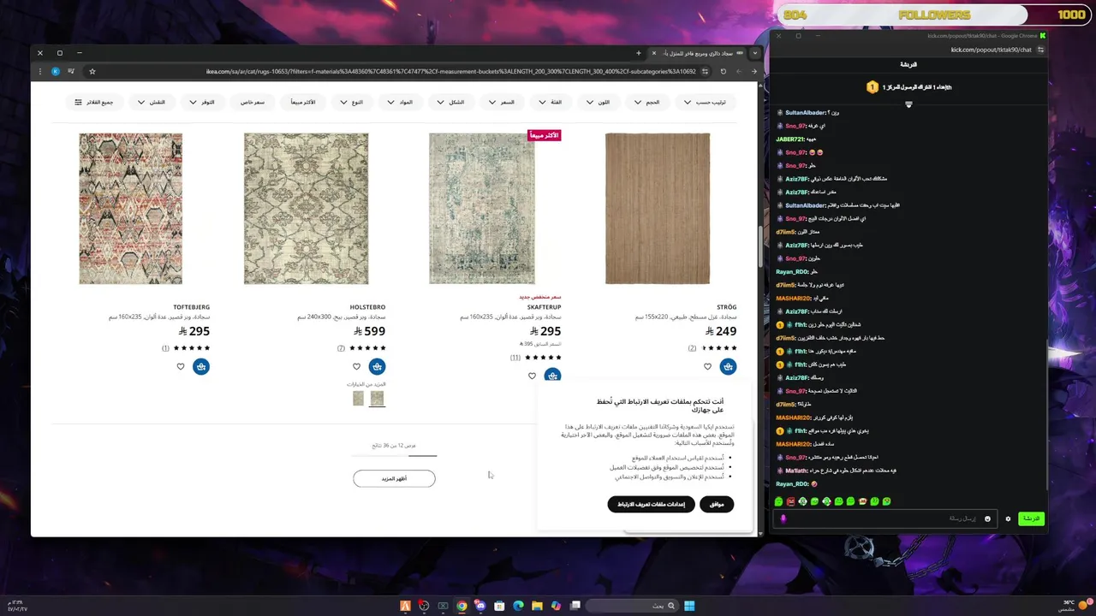This screenshot has width=1096, height=616.
Task: Open Chrome media control icon
Action: tap(72, 72)
